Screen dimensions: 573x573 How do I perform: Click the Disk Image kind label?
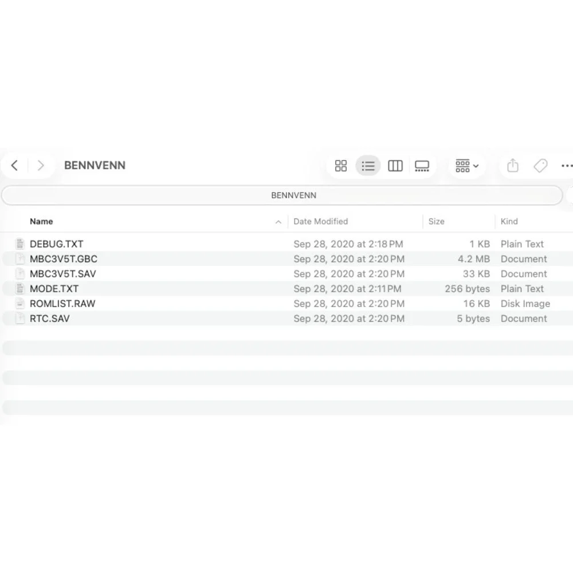[x=525, y=304]
